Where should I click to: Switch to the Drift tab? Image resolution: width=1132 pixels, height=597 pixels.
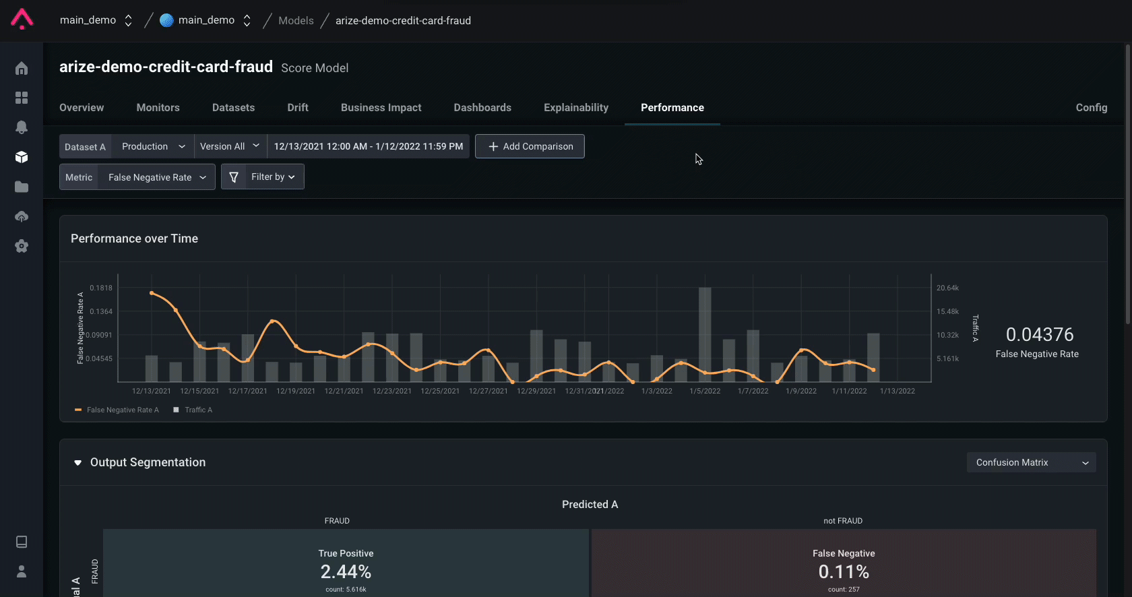click(298, 108)
